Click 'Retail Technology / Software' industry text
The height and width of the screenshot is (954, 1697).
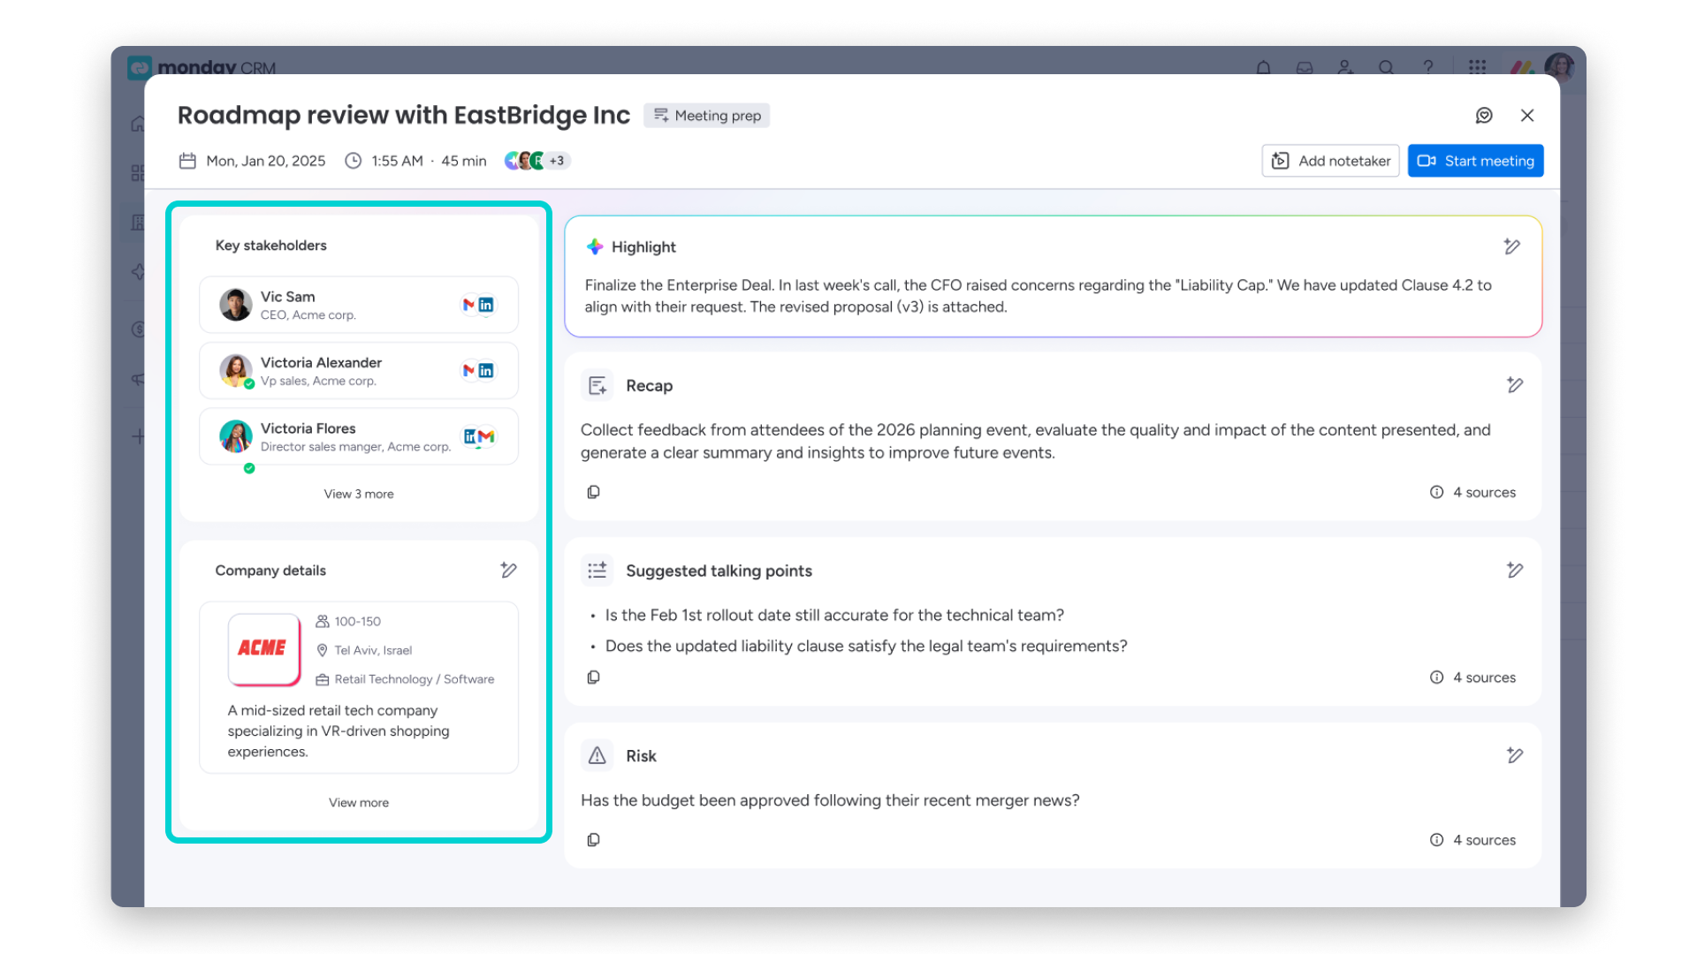pyautogui.click(x=415, y=679)
